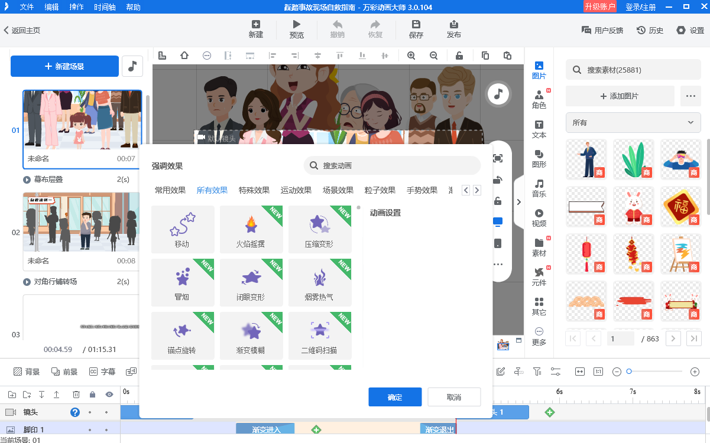The image size is (710, 443).
Task: Switch to 常用效果 tab
Action: click(x=170, y=190)
